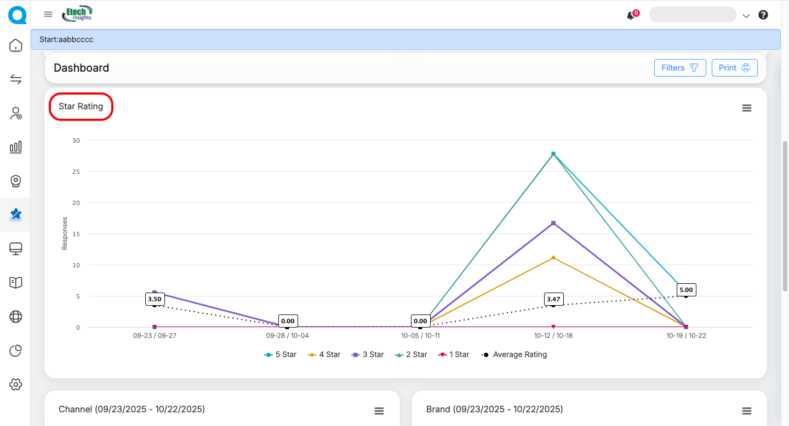Expand the user account dropdown chevron

(x=746, y=16)
